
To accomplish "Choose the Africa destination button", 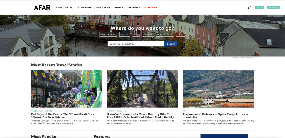I will 181,34.
